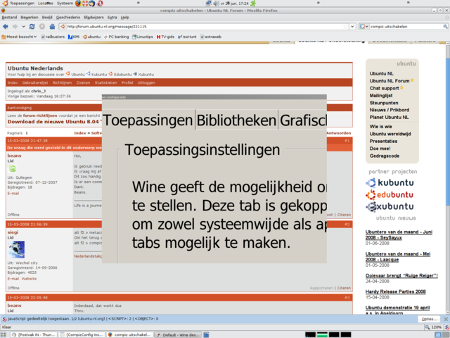Open the Meest bezocht bookmarks dropdown
This screenshot has height=338, width=450.
pyautogui.click(x=20, y=36)
